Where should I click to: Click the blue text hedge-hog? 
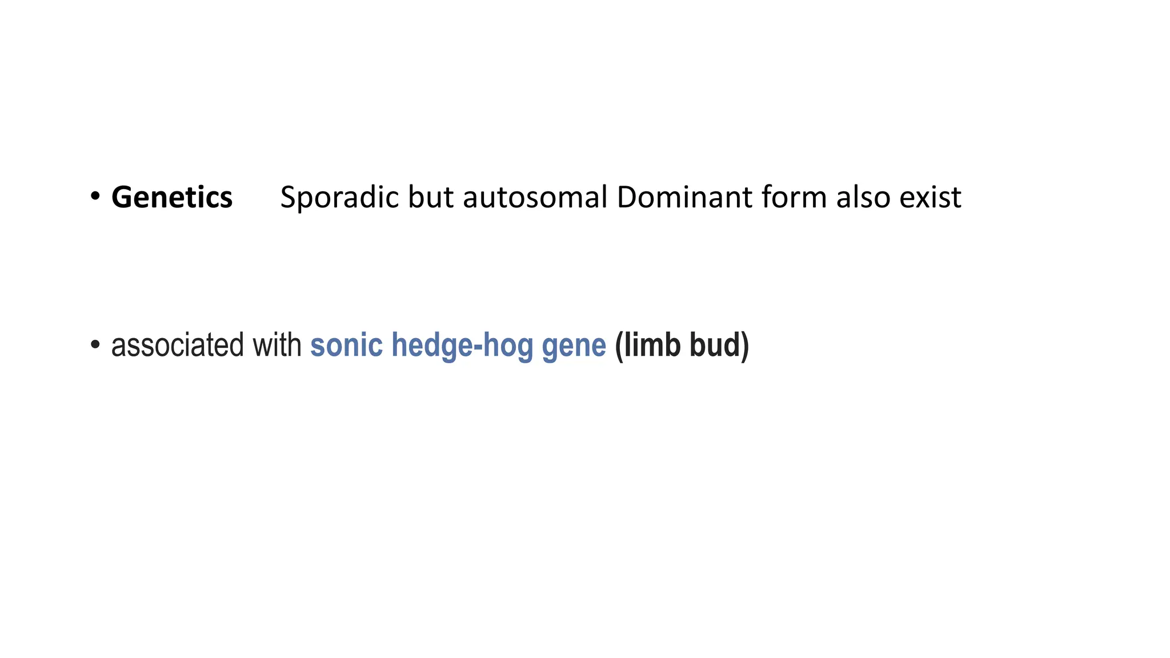tap(462, 346)
